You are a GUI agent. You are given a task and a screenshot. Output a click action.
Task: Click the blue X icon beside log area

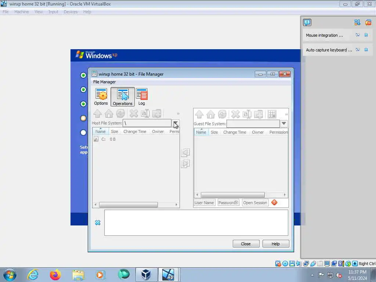click(x=98, y=223)
